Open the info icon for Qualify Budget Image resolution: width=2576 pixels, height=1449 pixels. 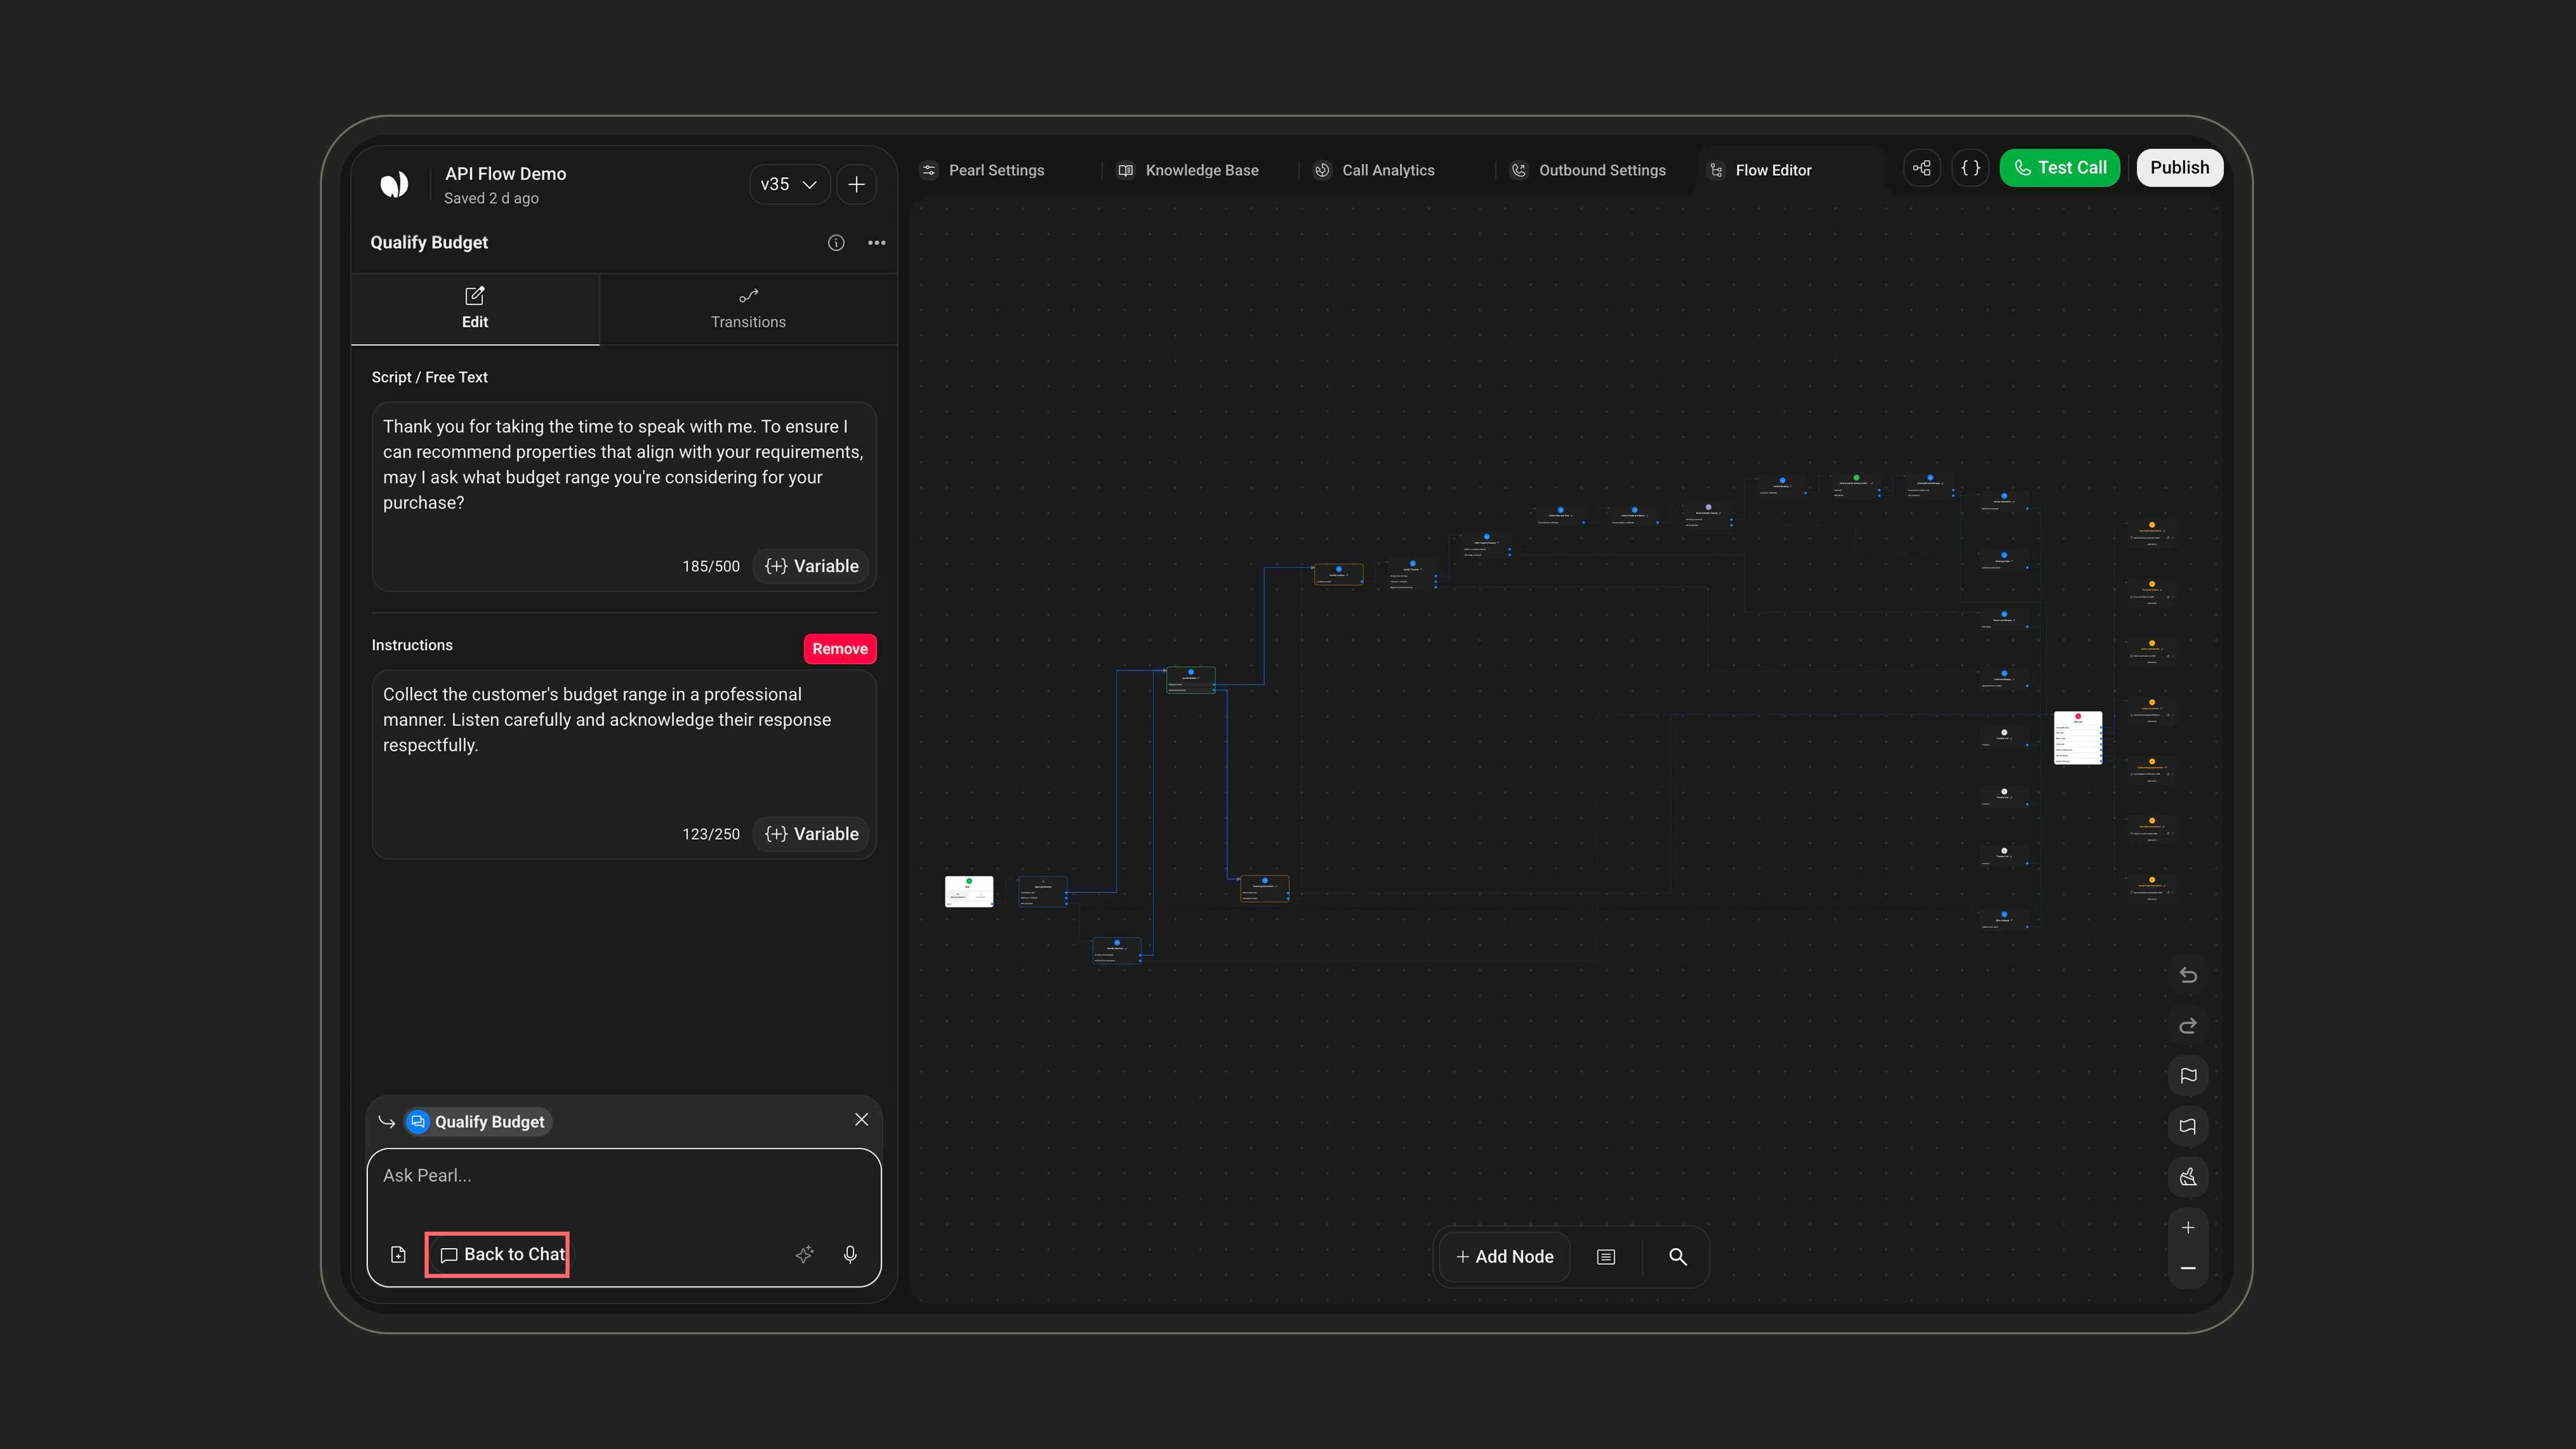point(836,243)
